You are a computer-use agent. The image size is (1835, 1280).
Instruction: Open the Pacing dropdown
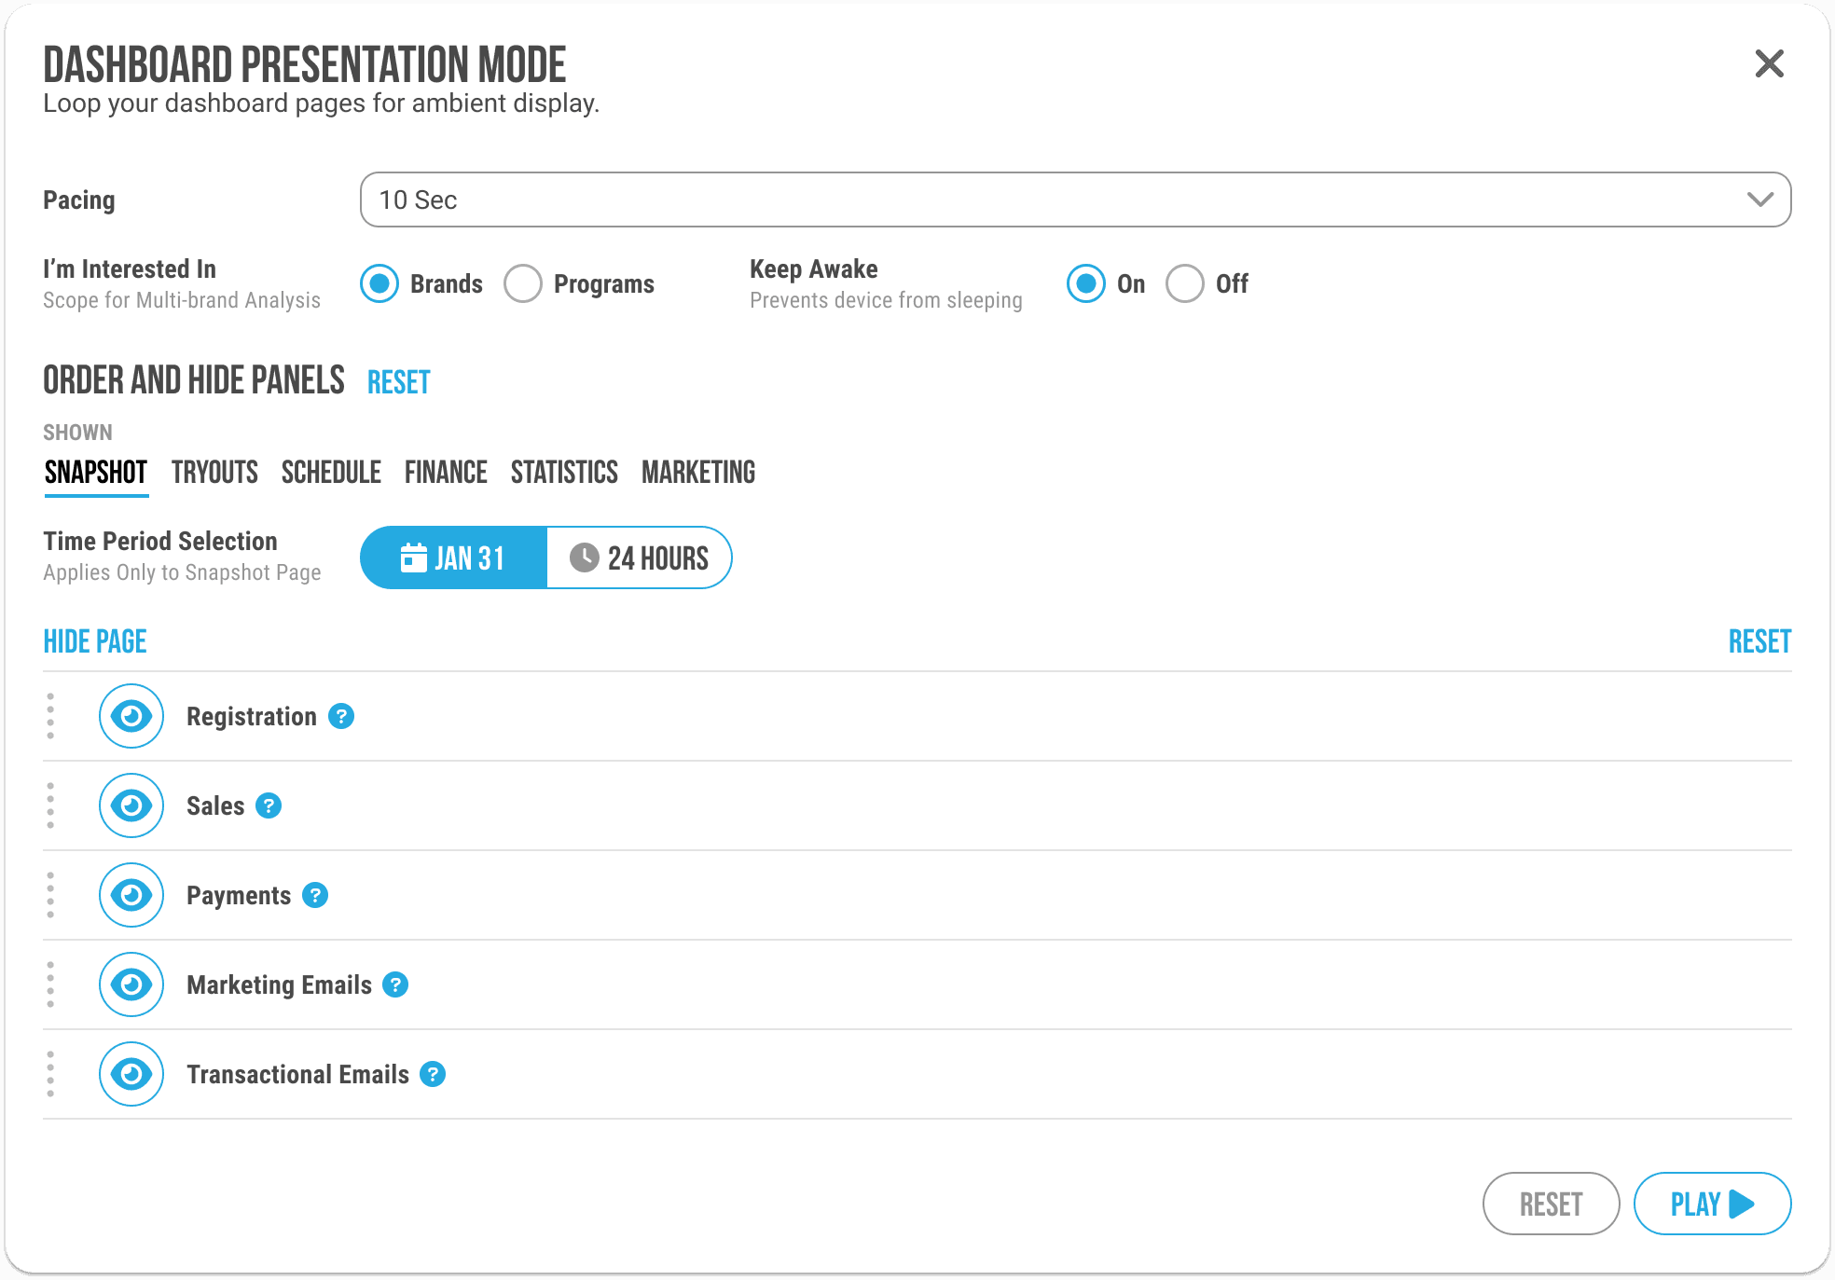point(1075,200)
